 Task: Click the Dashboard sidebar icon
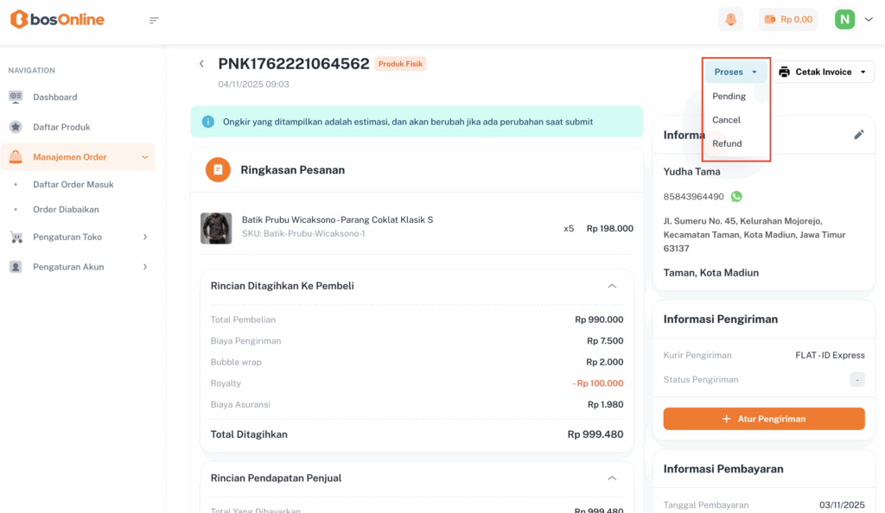[x=16, y=97]
